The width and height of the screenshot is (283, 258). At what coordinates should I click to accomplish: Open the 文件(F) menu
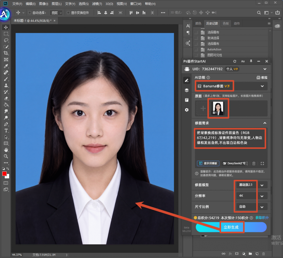click(x=17, y=4)
